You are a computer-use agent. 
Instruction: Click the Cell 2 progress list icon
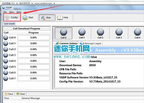6,49
